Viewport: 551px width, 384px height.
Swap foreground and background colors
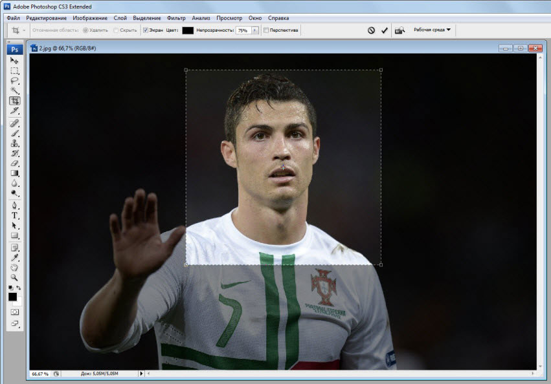[19, 288]
